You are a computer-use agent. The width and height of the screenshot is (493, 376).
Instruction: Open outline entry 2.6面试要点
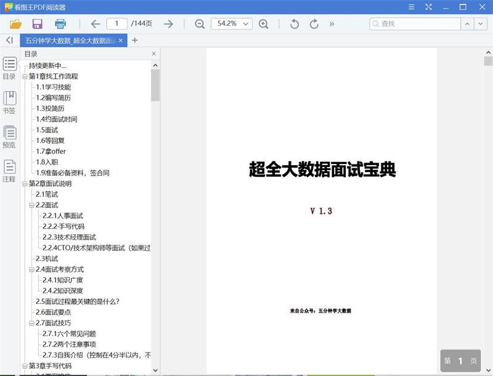tap(53, 312)
